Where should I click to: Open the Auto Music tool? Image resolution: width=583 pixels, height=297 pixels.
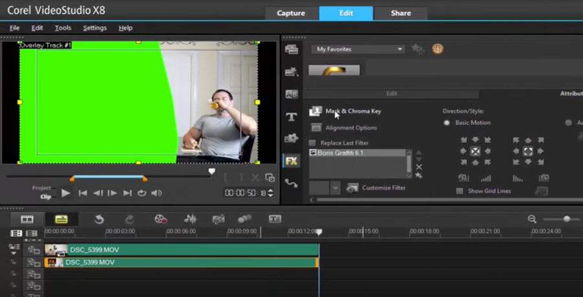click(218, 219)
